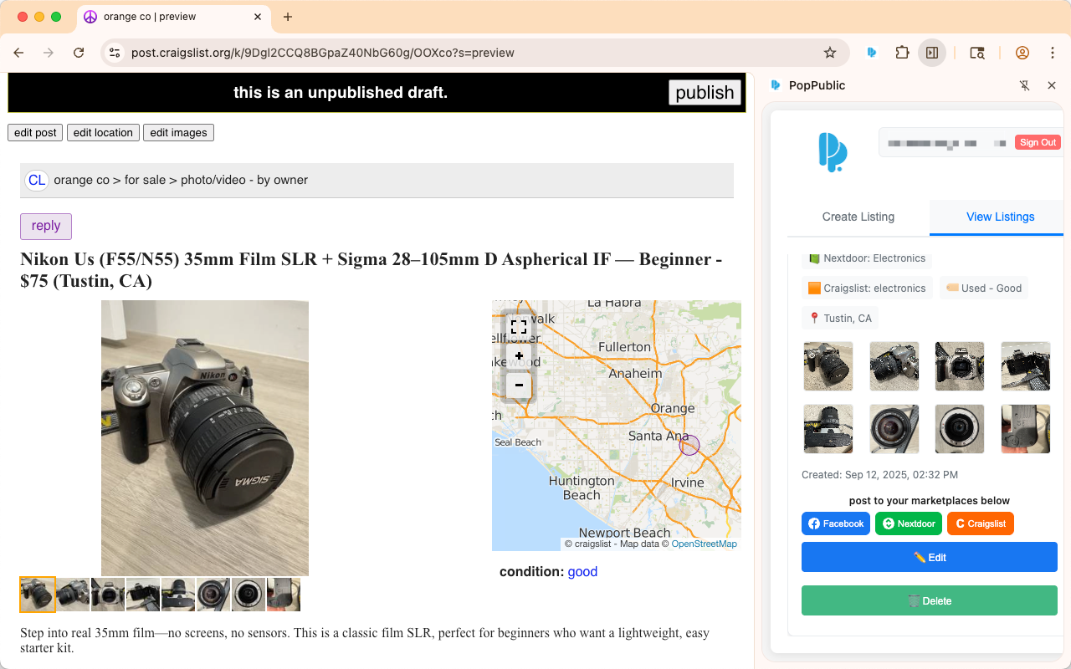
Task: Open first PopPublic listing photo, top row
Action: click(x=828, y=366)
